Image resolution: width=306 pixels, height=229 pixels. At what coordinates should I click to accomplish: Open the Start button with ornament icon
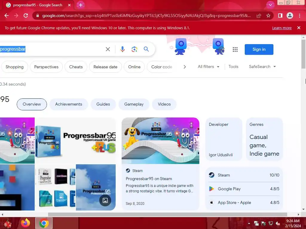[8, 223]
